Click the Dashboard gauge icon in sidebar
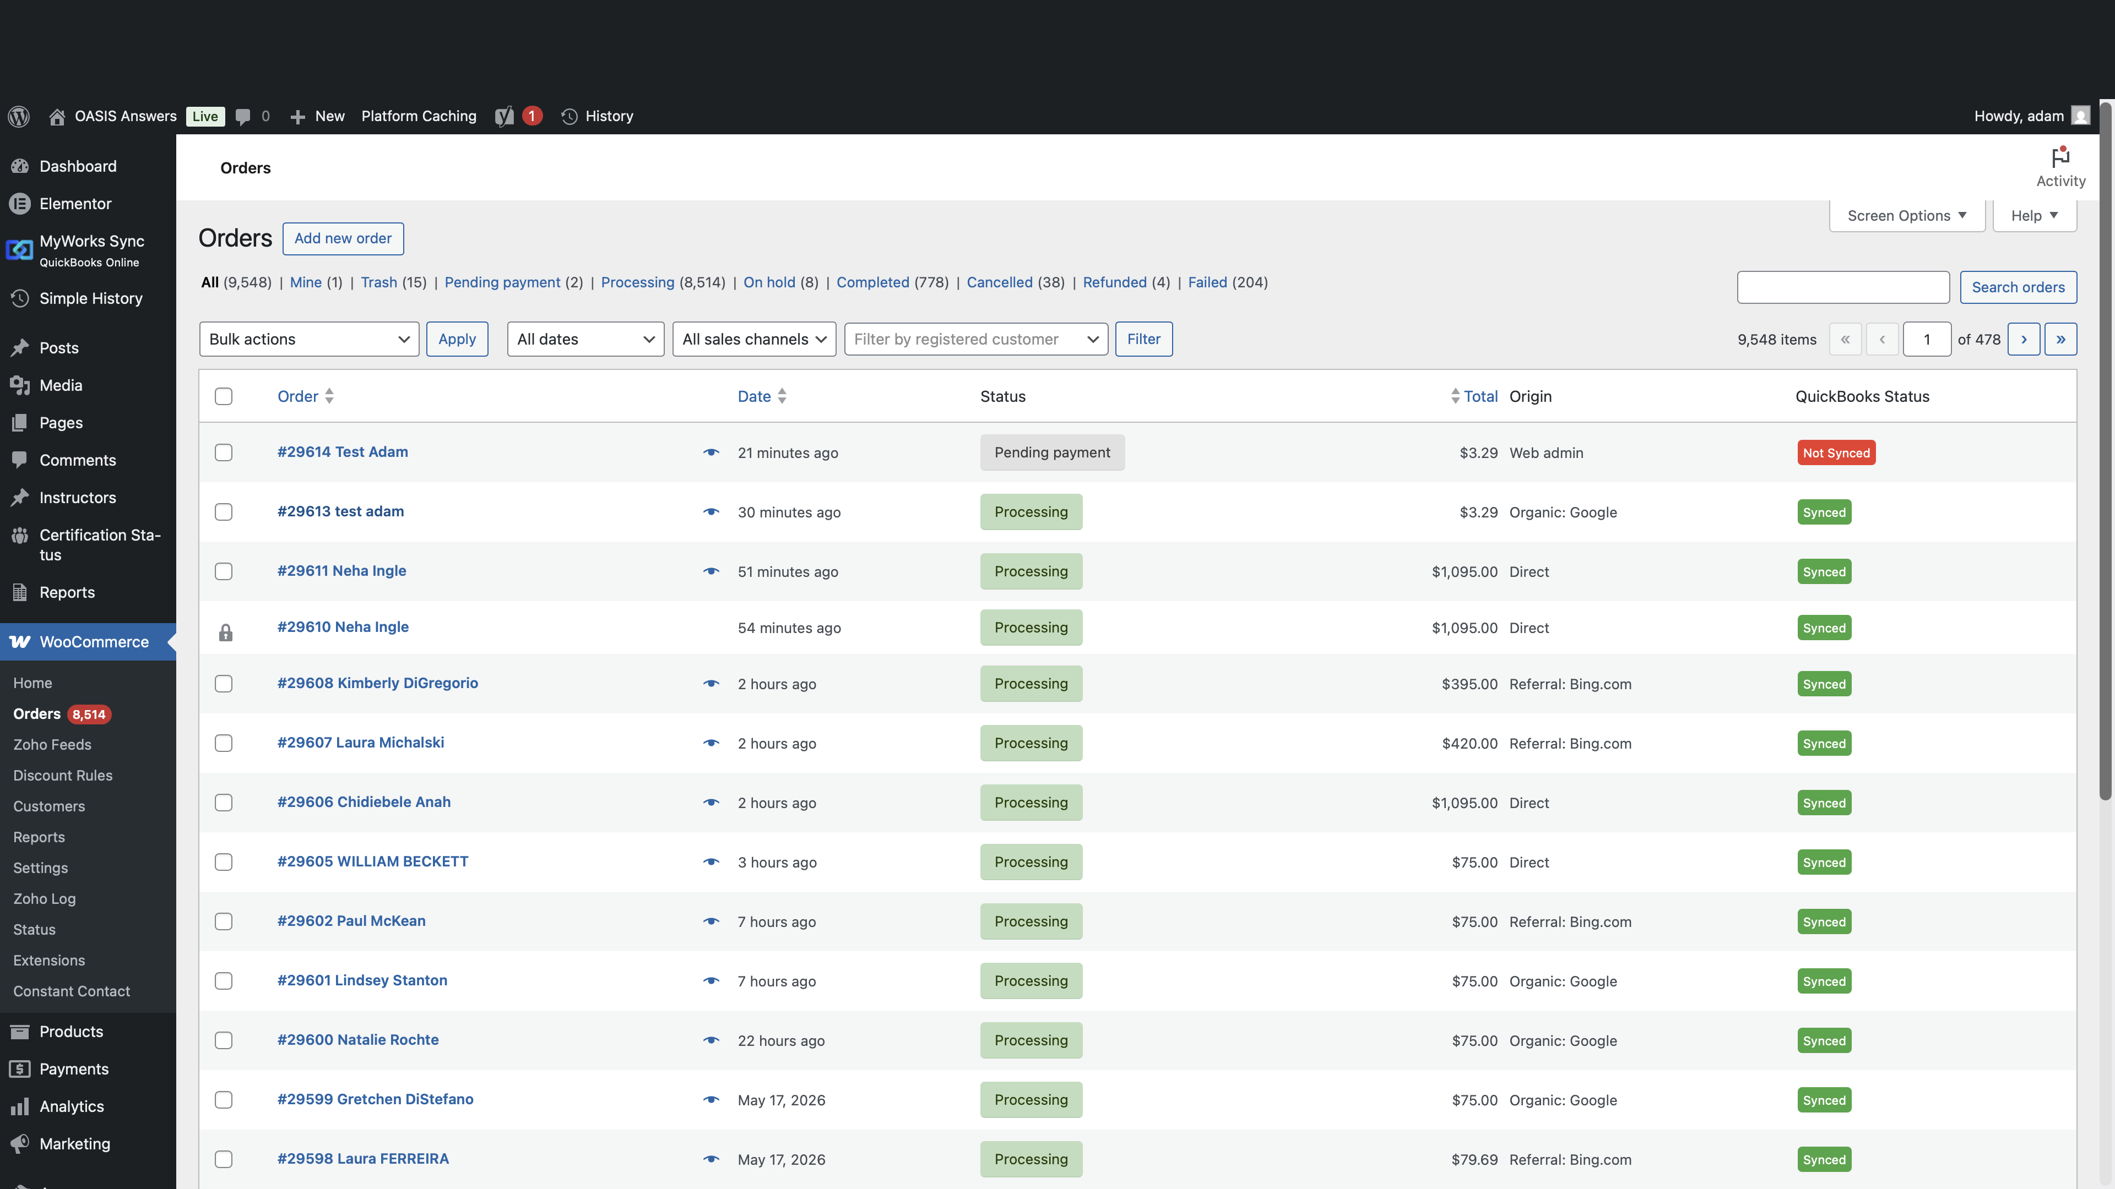This screenshot has height=1189, width=2115. pyautogui.click(x=20, y=166)
